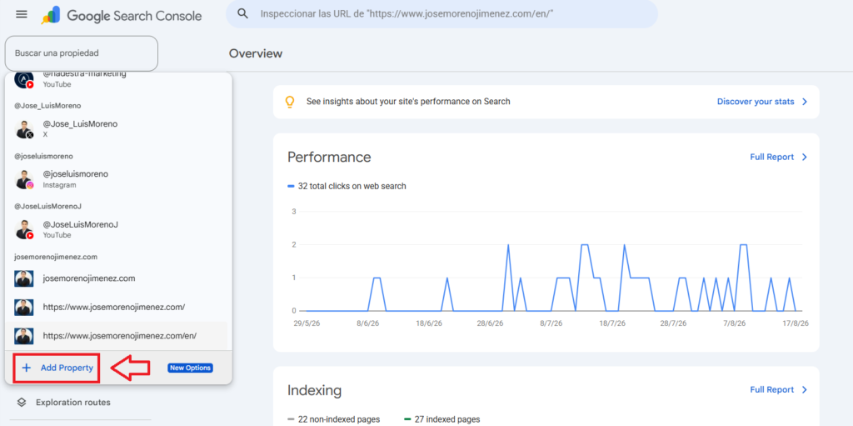
Task: Click the @Jose_LuisMoreno profile avatar
Action: coord(24,129)
